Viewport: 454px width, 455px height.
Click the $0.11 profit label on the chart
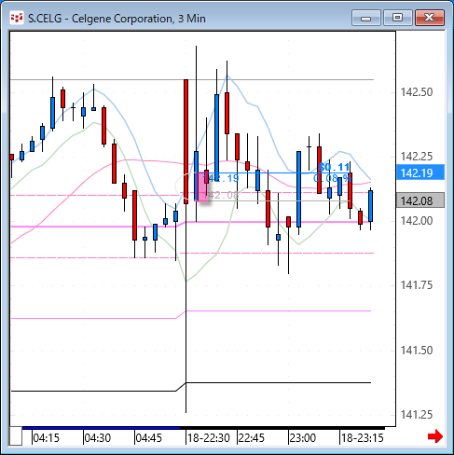pyautogui.click(x=334, y=167)
